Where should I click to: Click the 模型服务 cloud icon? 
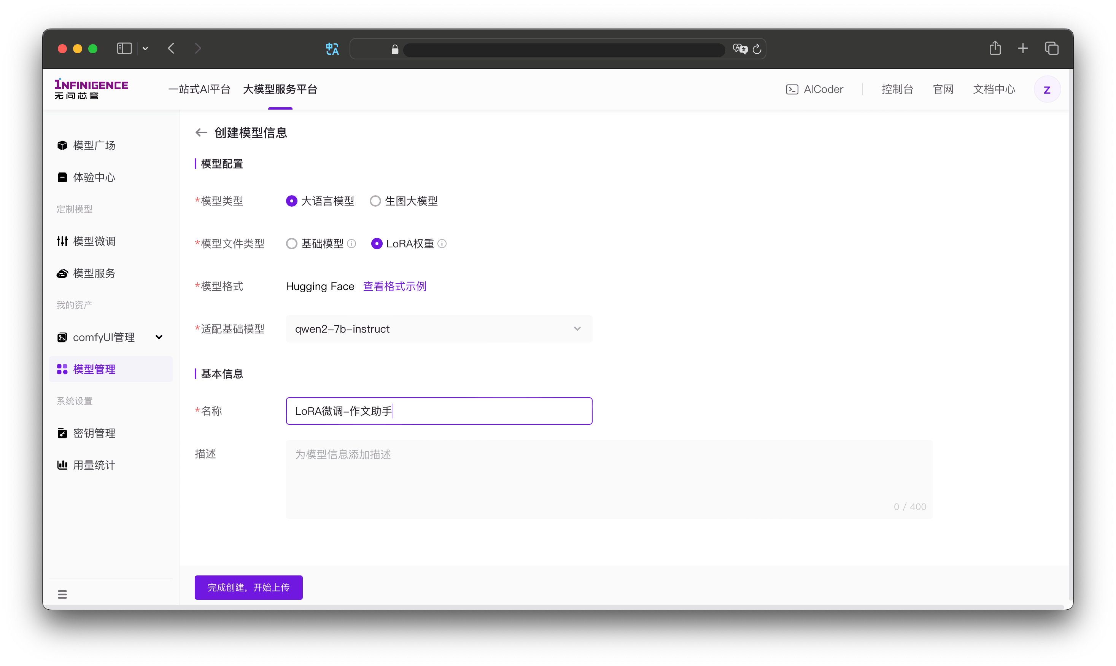point(62,273)
